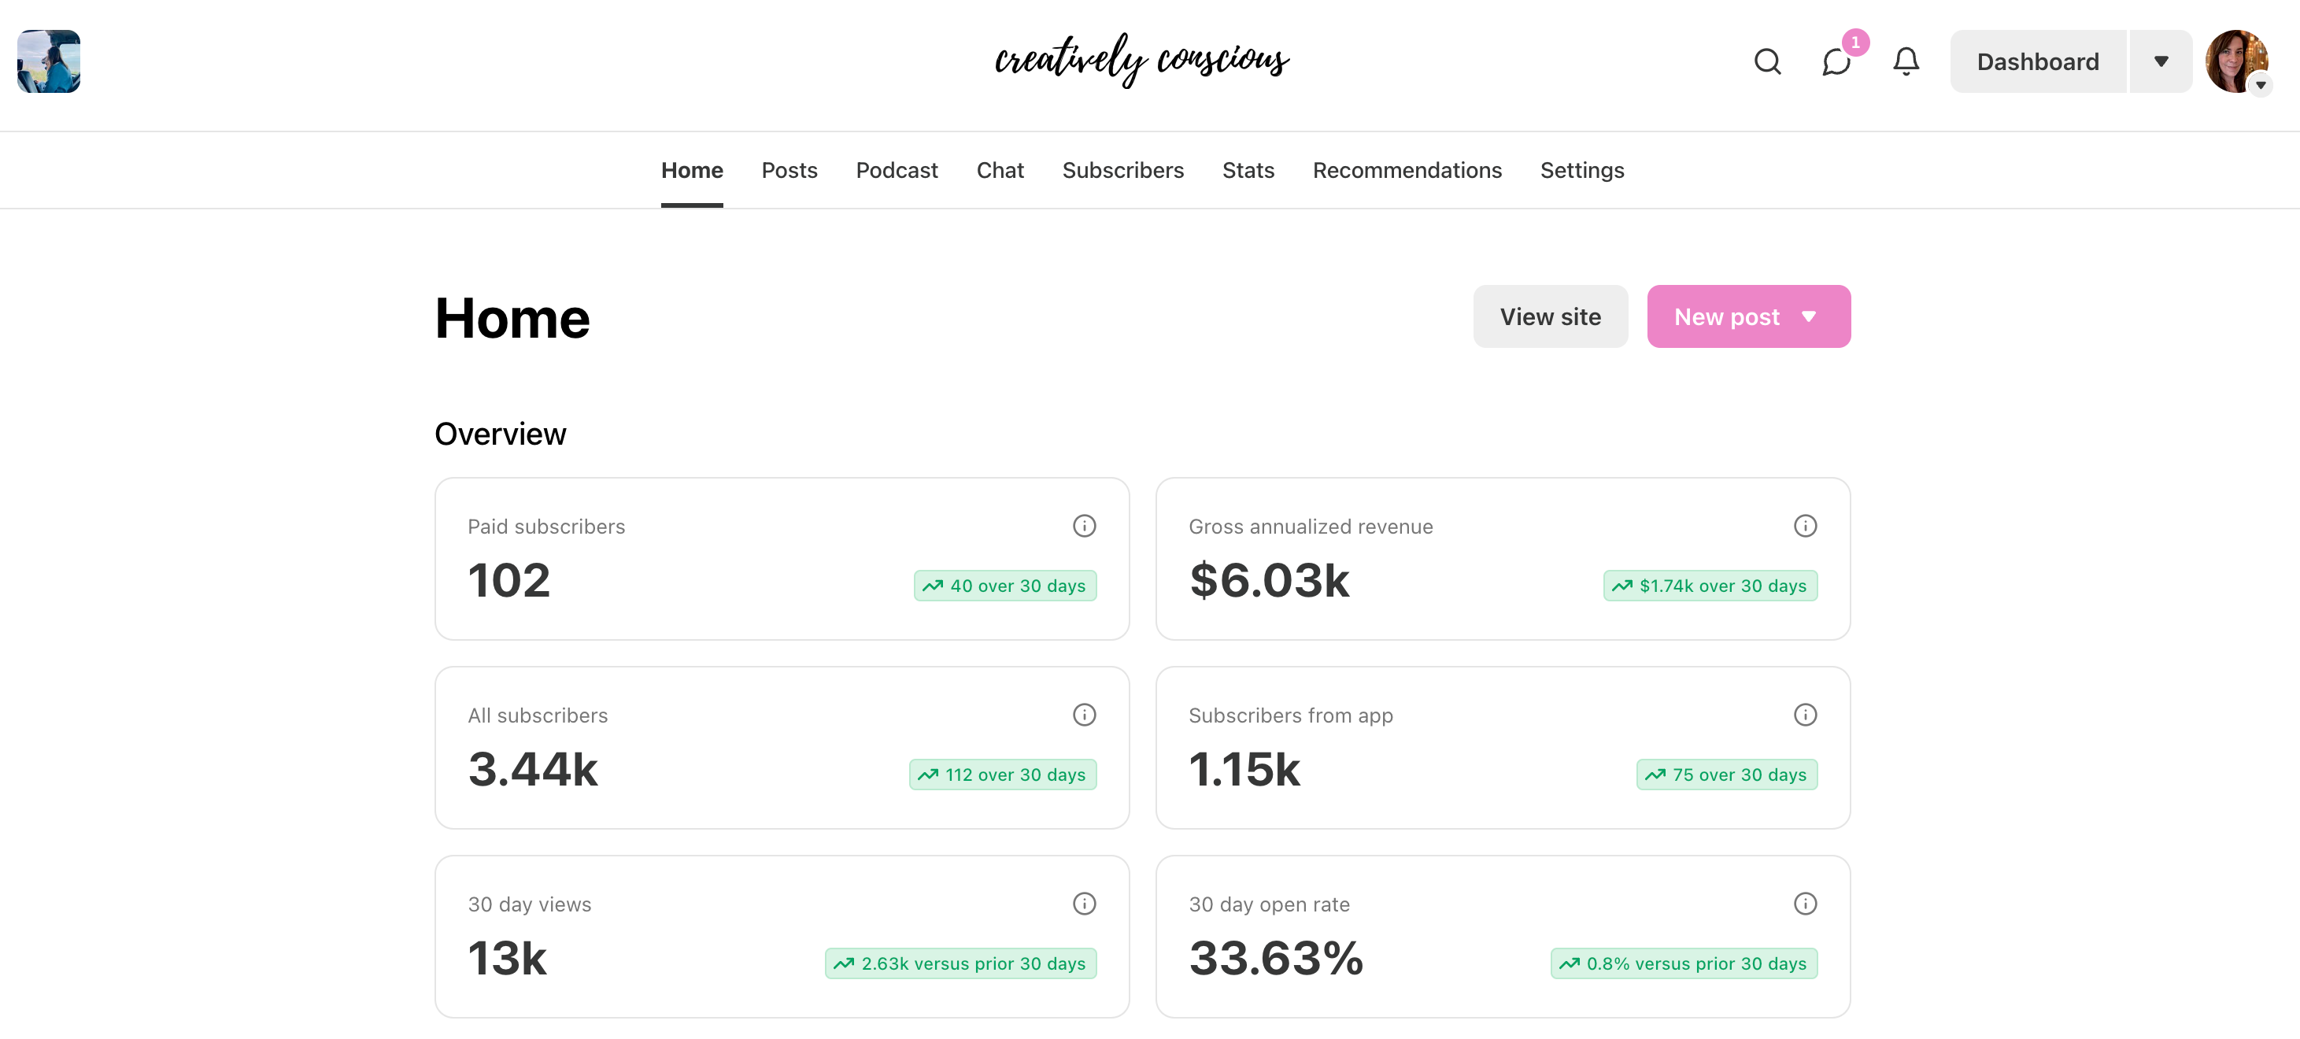Click the '$1.74k over 30 days' badge
The height and width of the screenshot is (1039, 2300).
[x=1710, y=586]
